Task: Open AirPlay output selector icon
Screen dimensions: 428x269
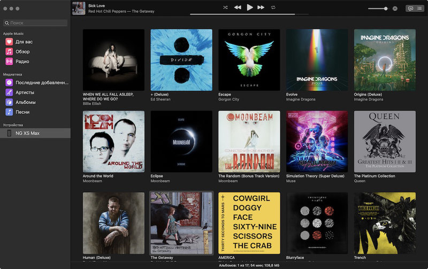Action: [x=395, y=9]
